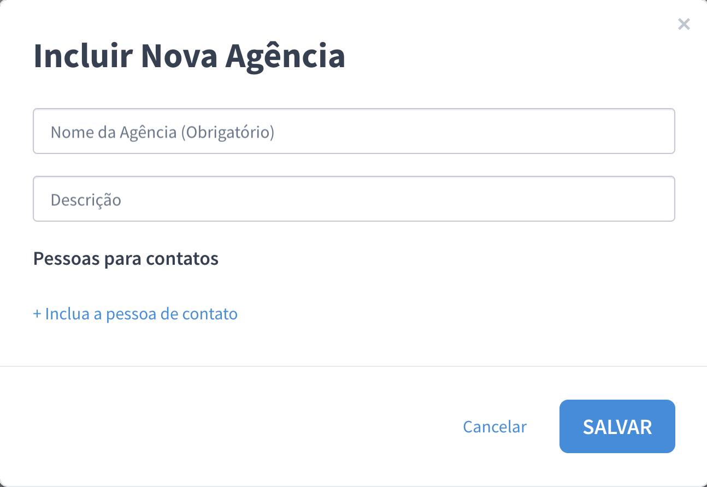Click the Incluir Nova Agência title

[190, 55]
